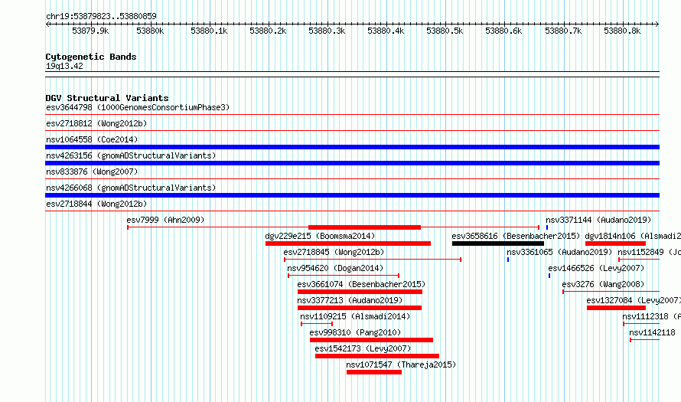
Task: Click the small blue marker under nsv3371144
Action: point(547,227)
